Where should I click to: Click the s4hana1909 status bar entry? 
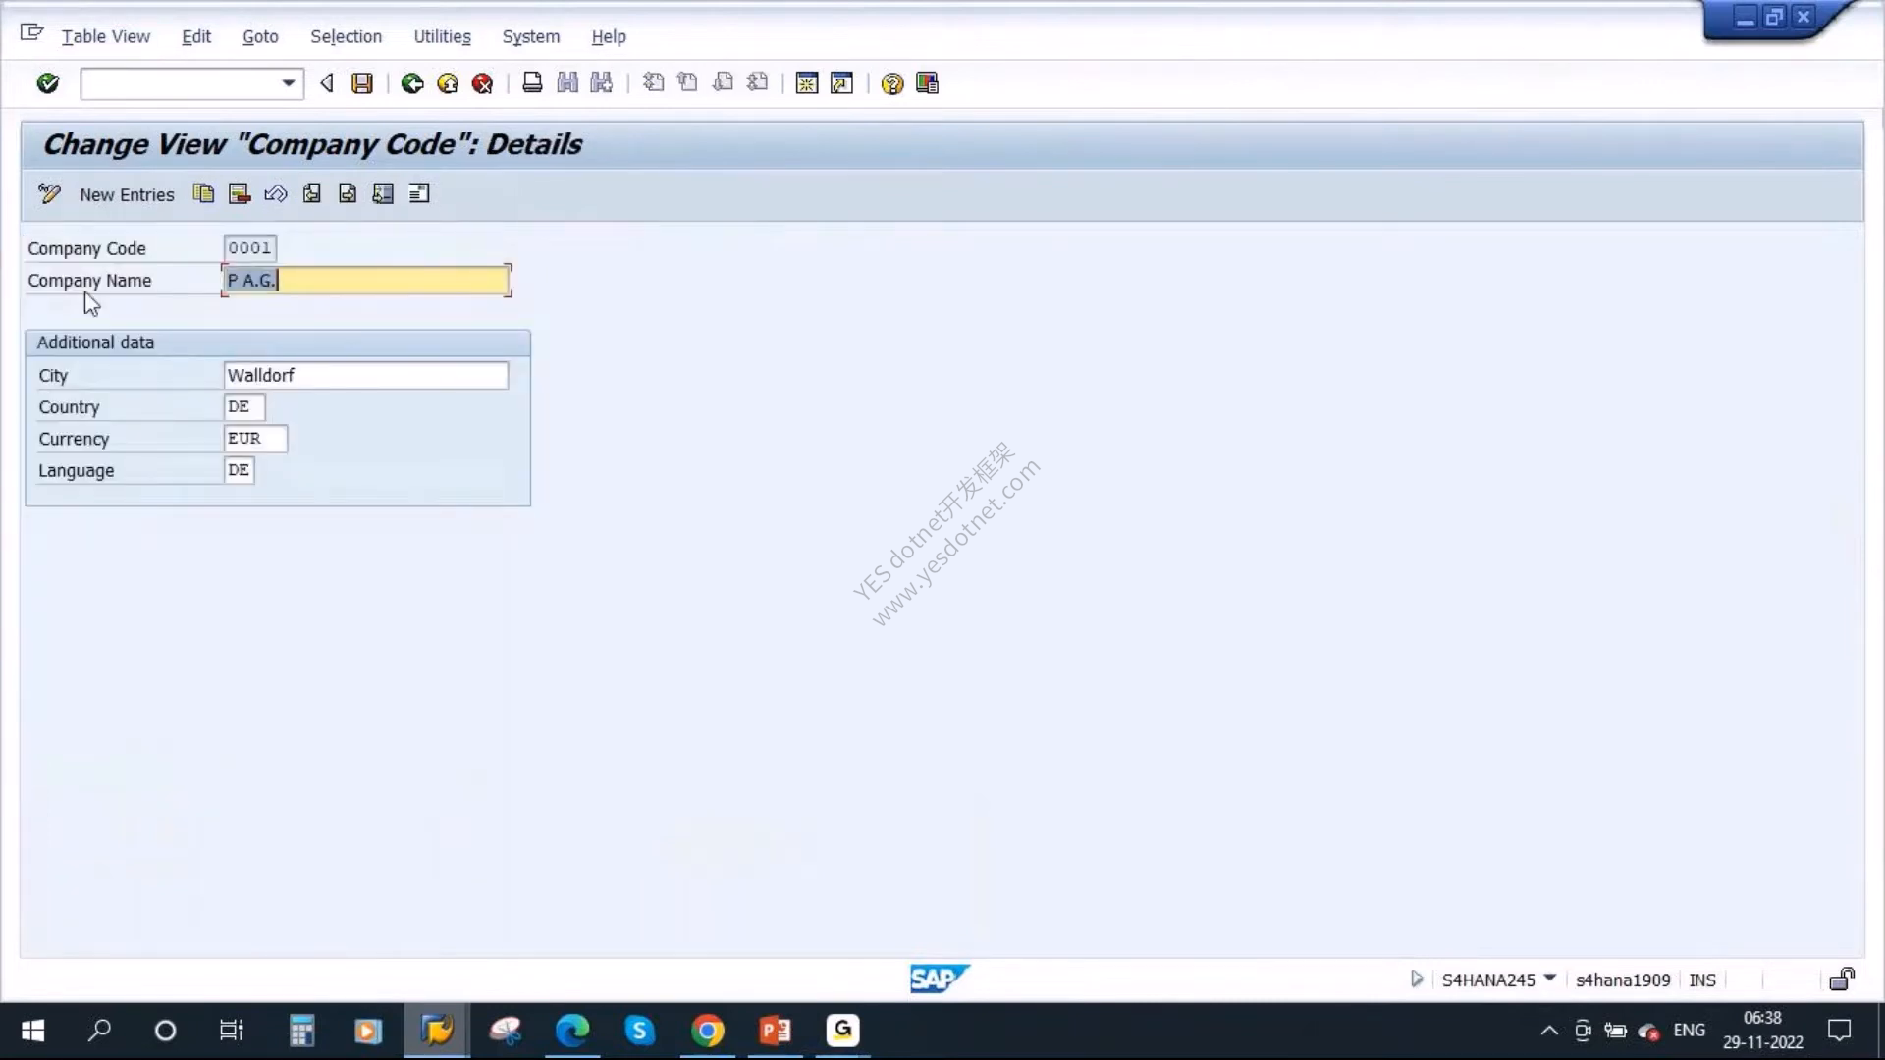1622,980
